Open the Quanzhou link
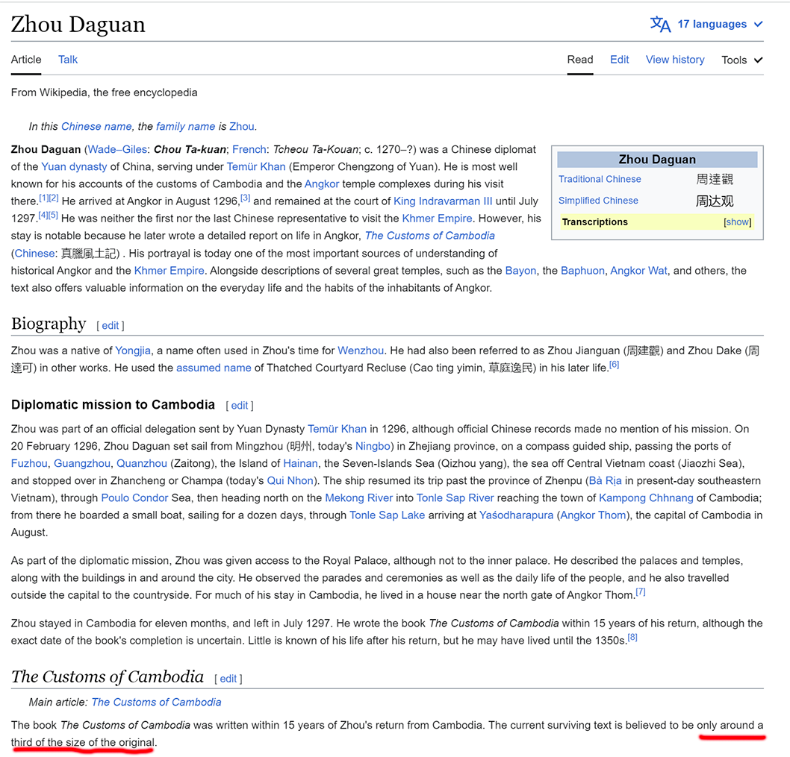Image resolution: width=790 pixels, height=757 pixels. [x=142, y=464]
